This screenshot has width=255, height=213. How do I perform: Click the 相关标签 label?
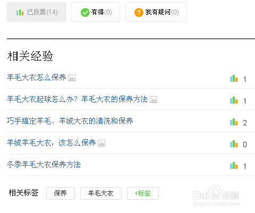click(23, 193)
